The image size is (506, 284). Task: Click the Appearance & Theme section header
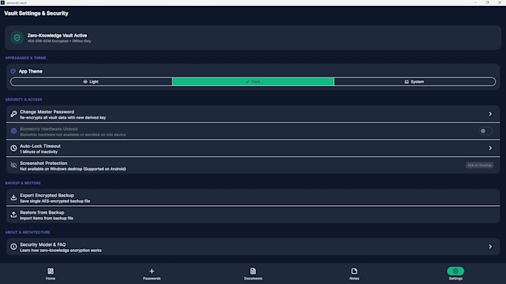click(x=25, y=58)
